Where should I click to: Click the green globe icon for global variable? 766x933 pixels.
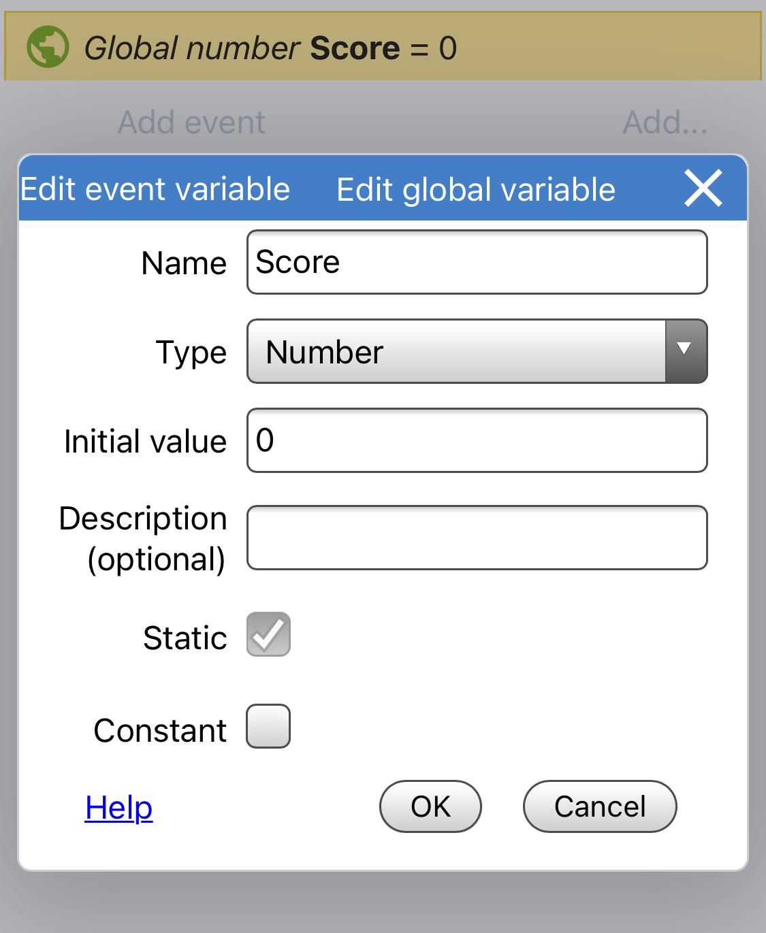coord(48,47)
